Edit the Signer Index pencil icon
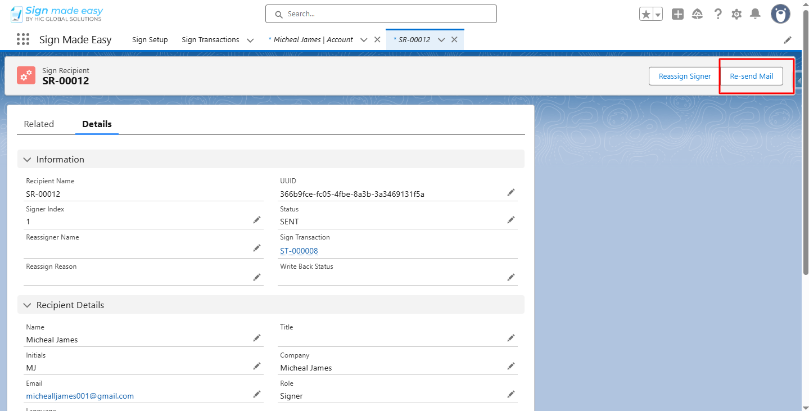The height and width of the screenshot is (411, 809). pyautogui.click(x=257, y=220)
